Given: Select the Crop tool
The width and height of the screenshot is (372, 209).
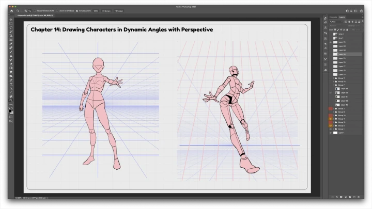Looking at the screenshot, I should click(x=11, y=36).
